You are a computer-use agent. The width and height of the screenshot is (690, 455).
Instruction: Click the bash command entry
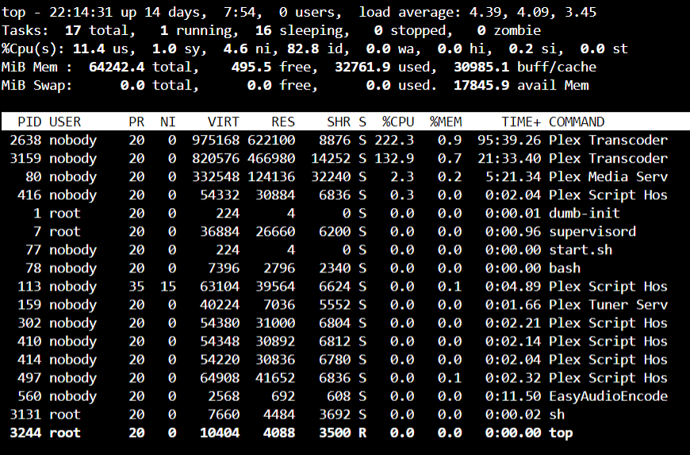tap(565, 268)
